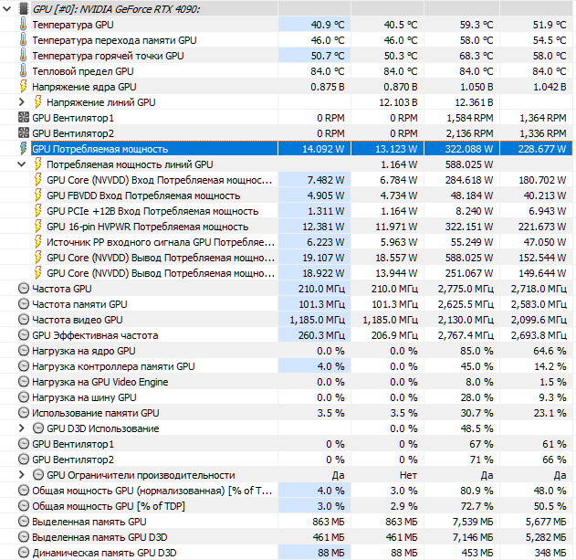Select Общая мощность GPU [% of TDP] label

(109, 506)
